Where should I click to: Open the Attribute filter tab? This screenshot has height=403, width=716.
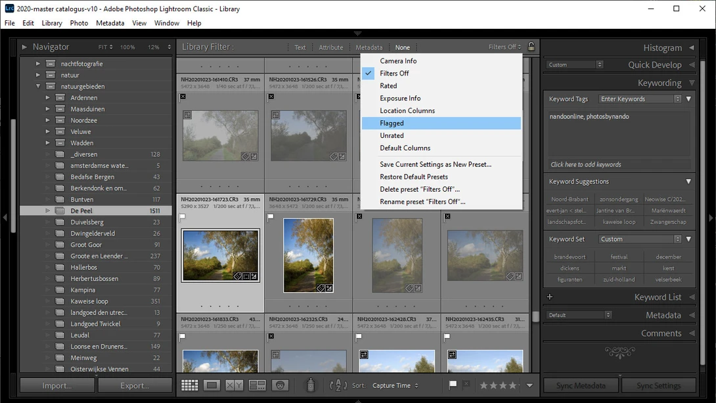pyautogui.click(x=330, y=47)
